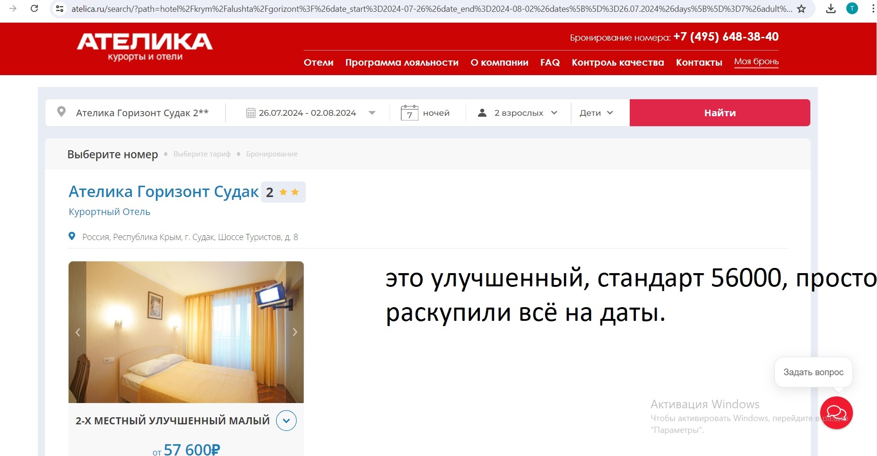Image resolution: width=877 pixels, height=456 pixels.
Task: Open the Chrome profile avatar
Action: coord(852,9)
